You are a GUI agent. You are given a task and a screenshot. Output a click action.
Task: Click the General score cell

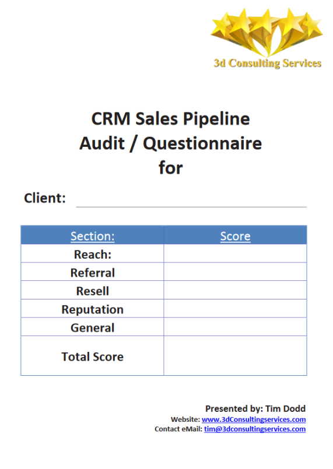[x=236, y=327]
